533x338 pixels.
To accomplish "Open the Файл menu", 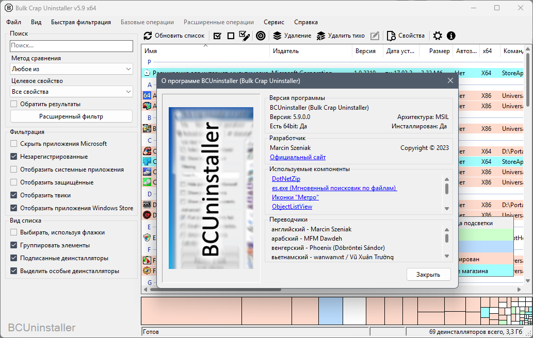I will coord(13,22).
